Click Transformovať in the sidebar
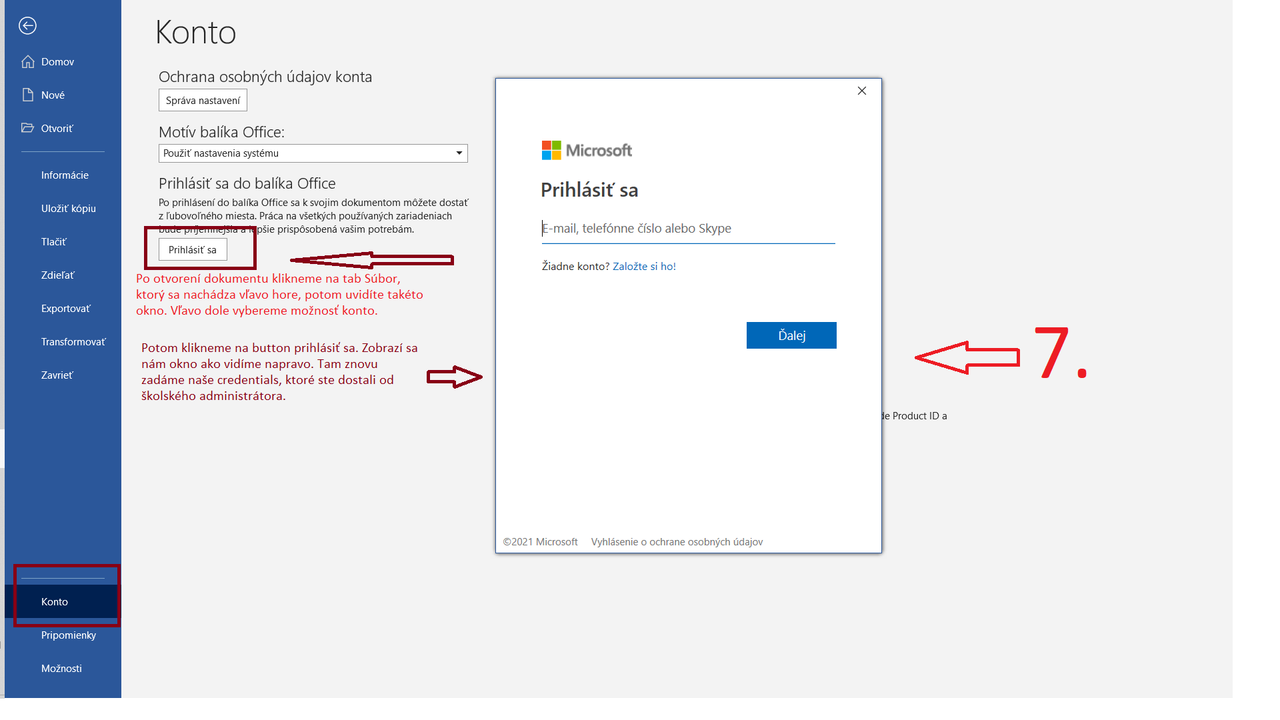The height and width of the screenshot is (720, 1280). tap(63, 341)
